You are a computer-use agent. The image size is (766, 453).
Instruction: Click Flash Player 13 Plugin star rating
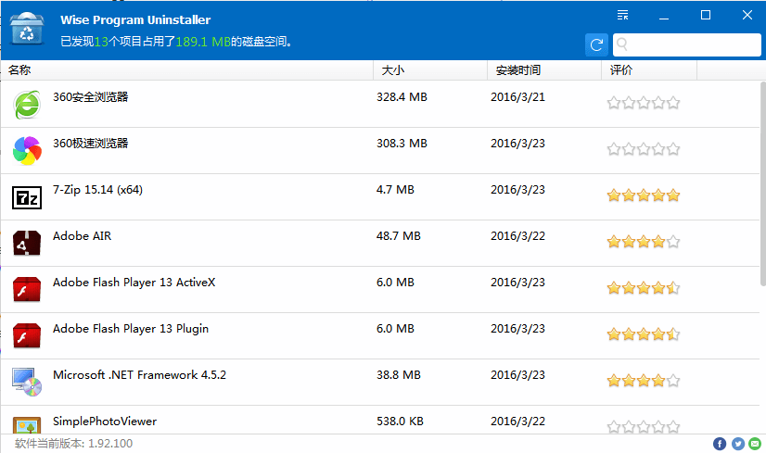pyautogui.click(x=644, y=334)
